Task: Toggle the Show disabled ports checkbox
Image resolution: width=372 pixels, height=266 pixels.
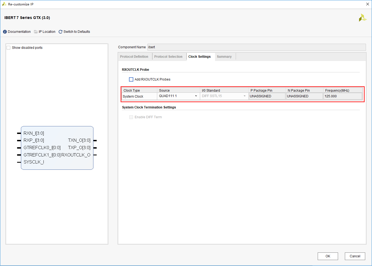Action: tap(8, 48)
